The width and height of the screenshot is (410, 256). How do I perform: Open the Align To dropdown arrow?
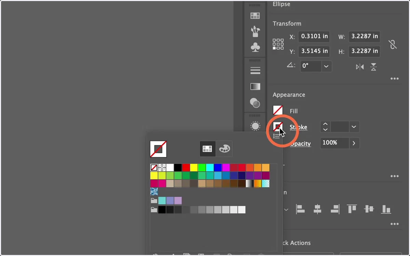(x=286, y=210)
